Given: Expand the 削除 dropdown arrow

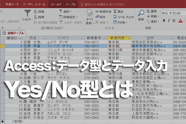Looking at the screenshot, I should 108,22.
